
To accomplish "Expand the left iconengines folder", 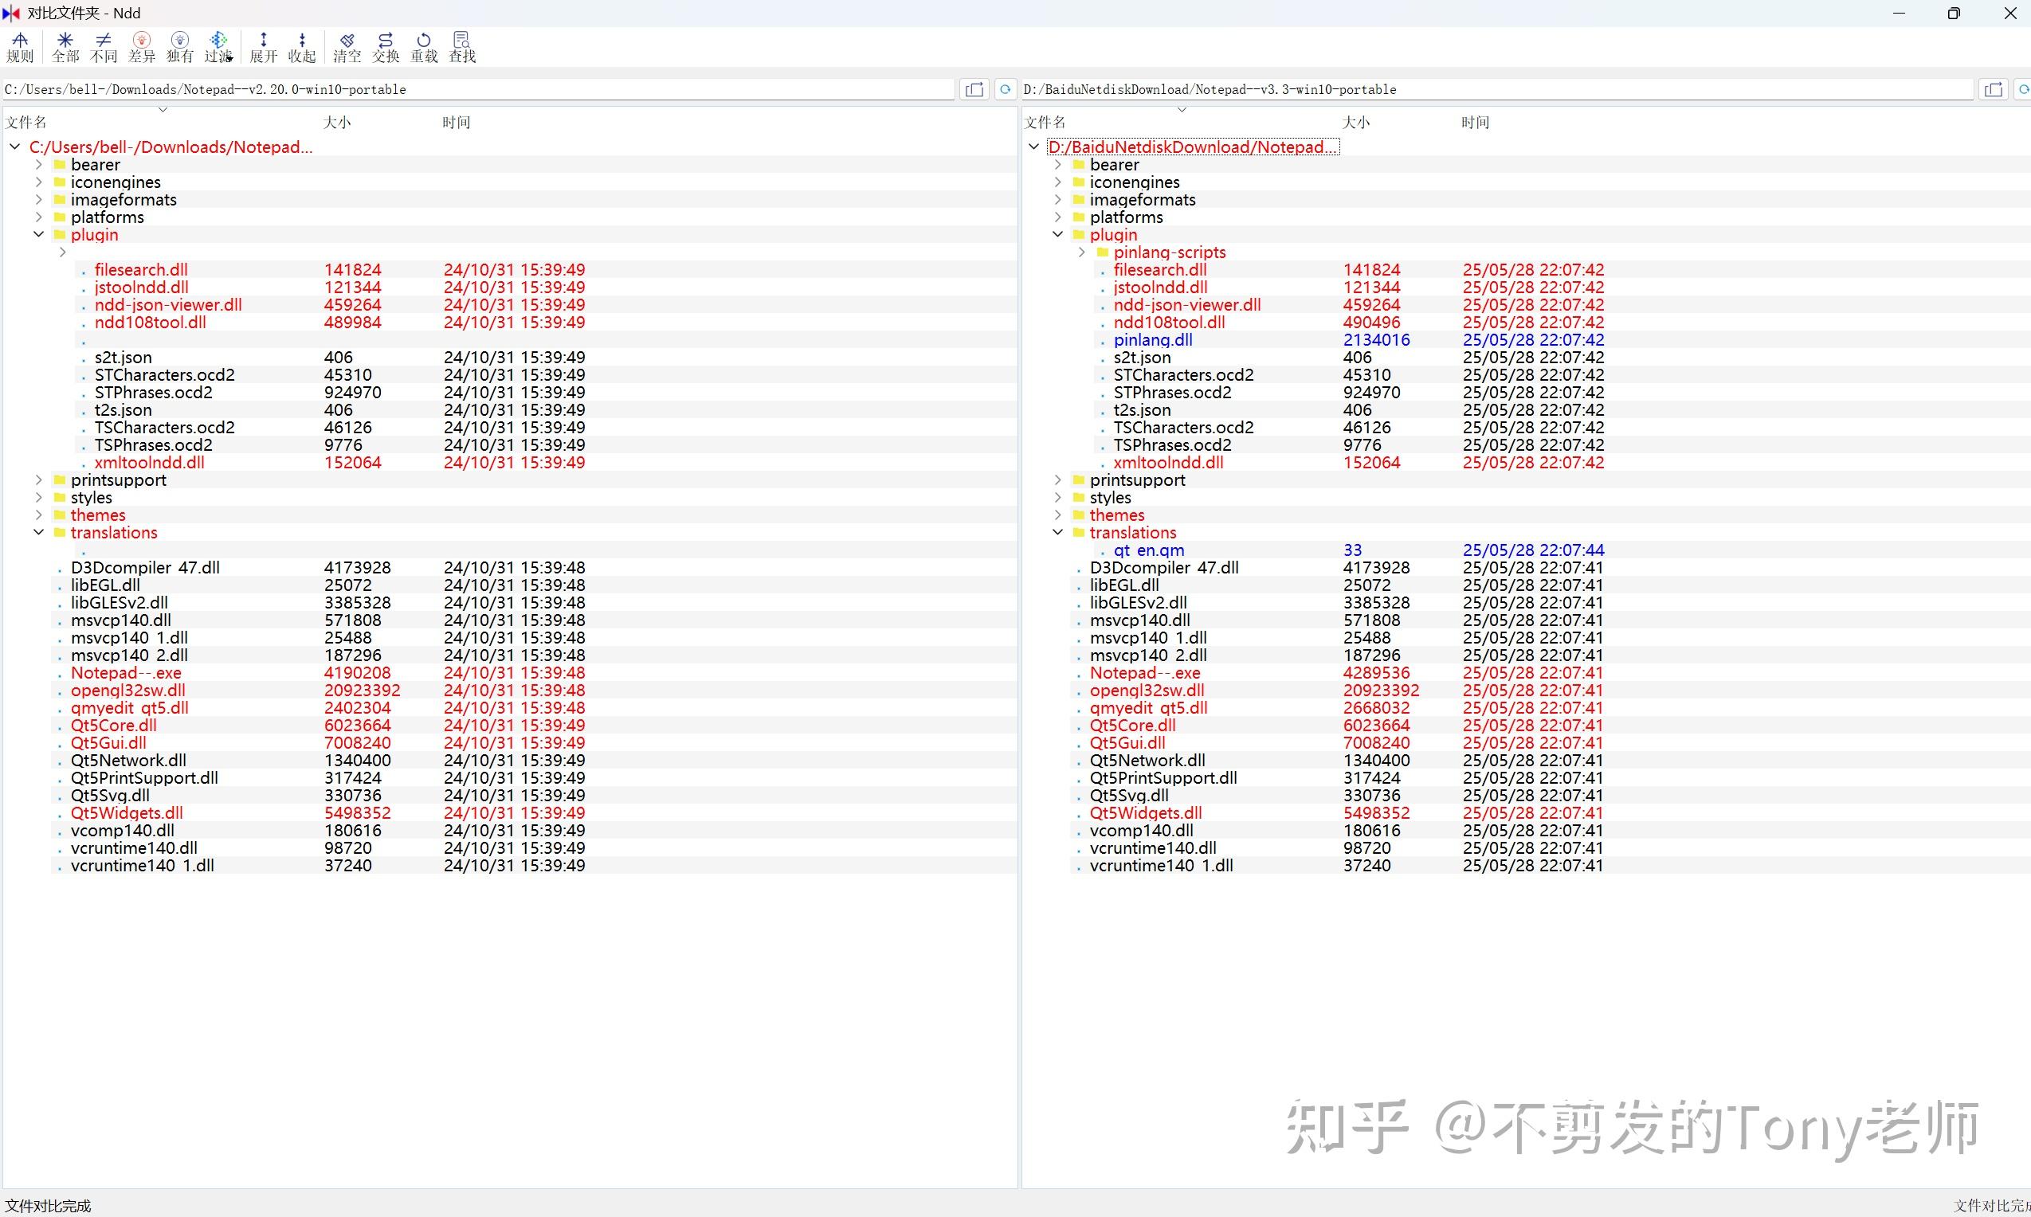I will tap(38, 182).
